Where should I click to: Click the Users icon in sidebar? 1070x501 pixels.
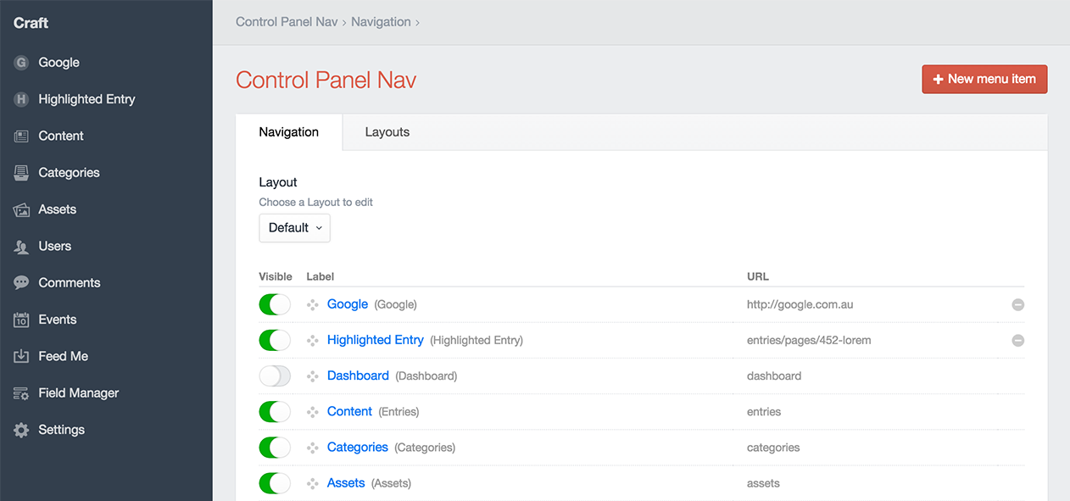[21, 247]
